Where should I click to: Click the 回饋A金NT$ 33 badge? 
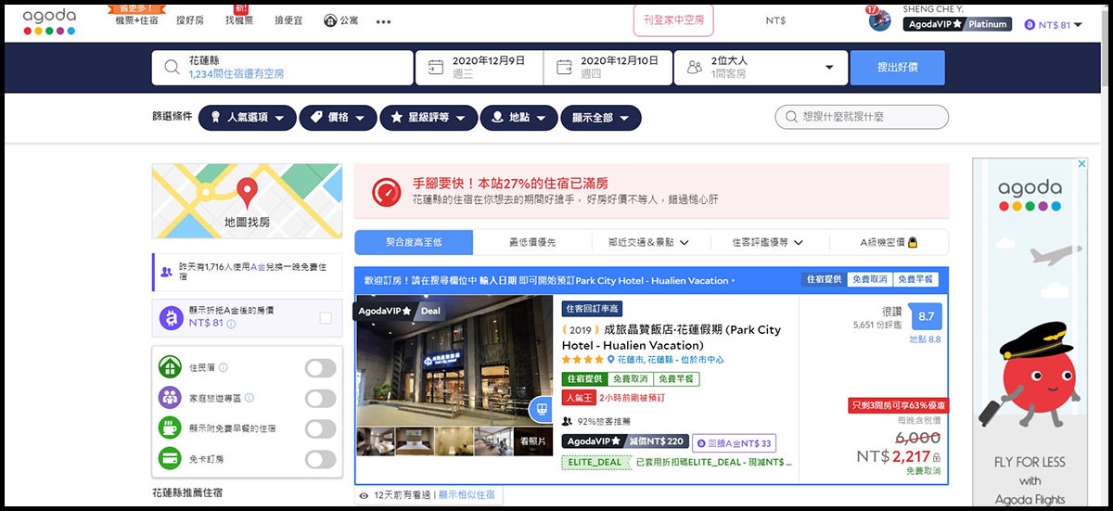[x=734, y=443]
